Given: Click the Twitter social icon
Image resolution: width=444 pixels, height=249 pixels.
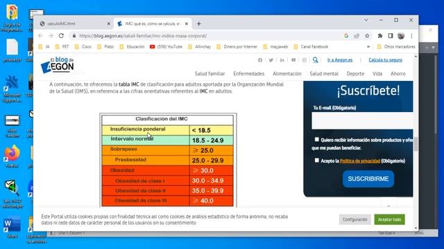Looking at the screenshot, I should click(271, 60).
